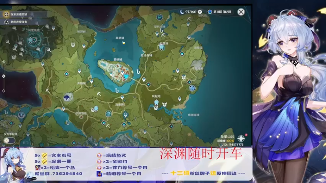
Task: Select the domain diamond above the frost boss icon
Action: [189, 82]
